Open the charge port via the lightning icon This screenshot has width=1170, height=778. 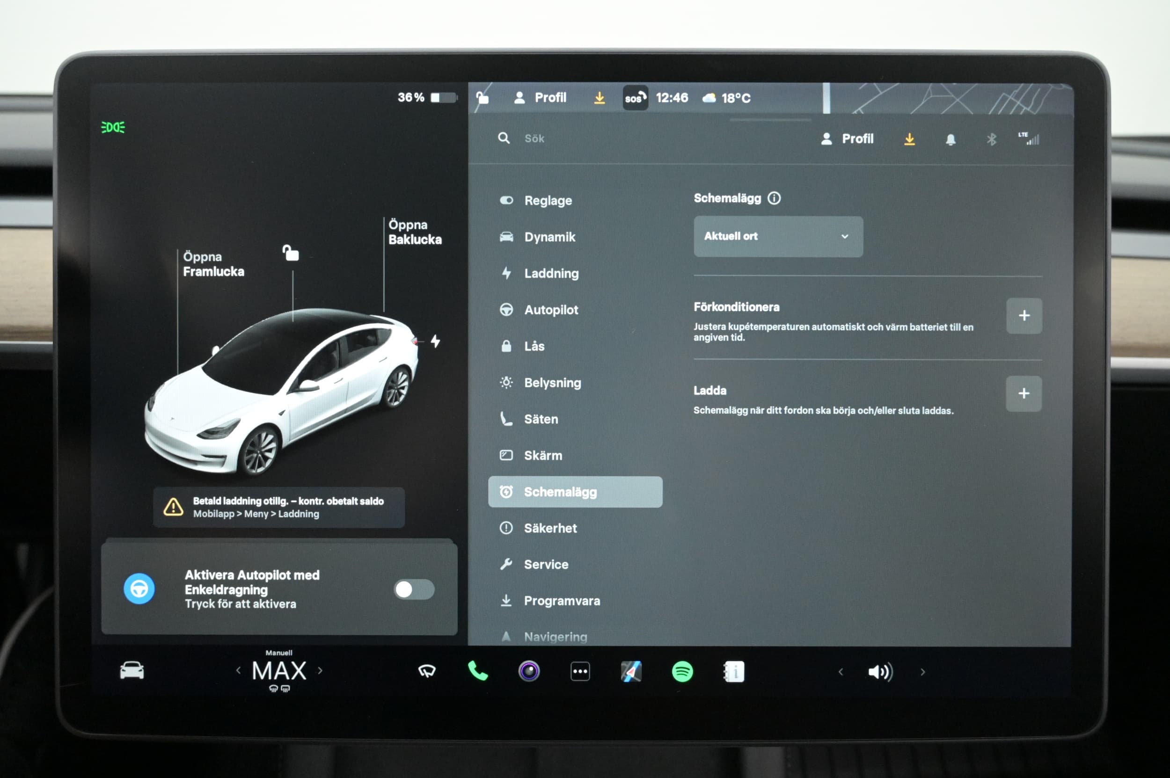[435, 341]
